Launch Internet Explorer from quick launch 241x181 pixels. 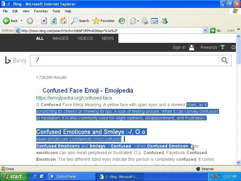[x=35, y=176]
